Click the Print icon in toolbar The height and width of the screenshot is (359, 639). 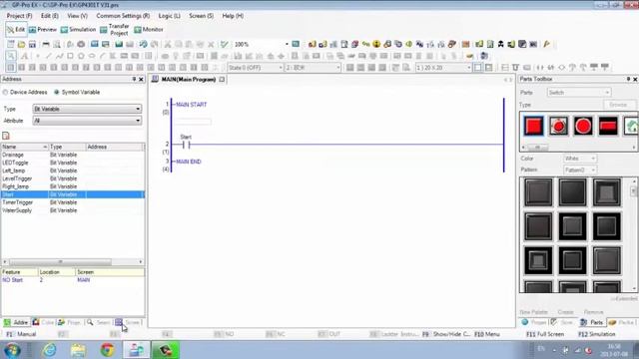click(46, 44)
